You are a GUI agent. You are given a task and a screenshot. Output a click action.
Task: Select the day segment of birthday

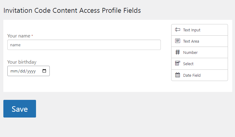click(21, 71)
